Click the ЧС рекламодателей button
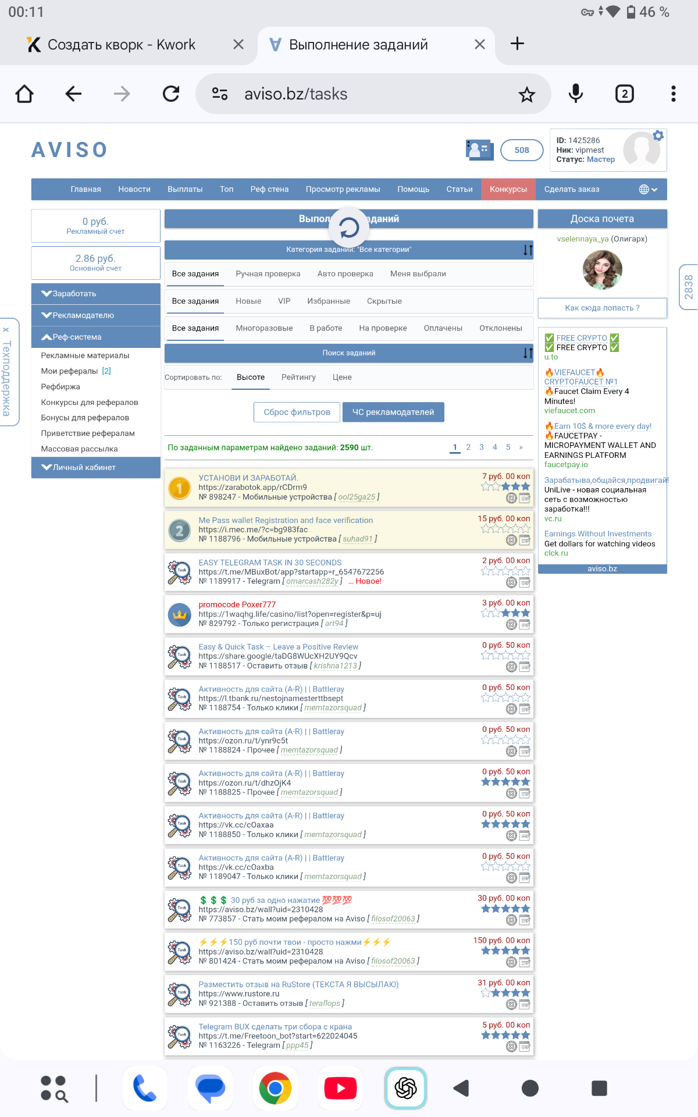 point(393,412)
